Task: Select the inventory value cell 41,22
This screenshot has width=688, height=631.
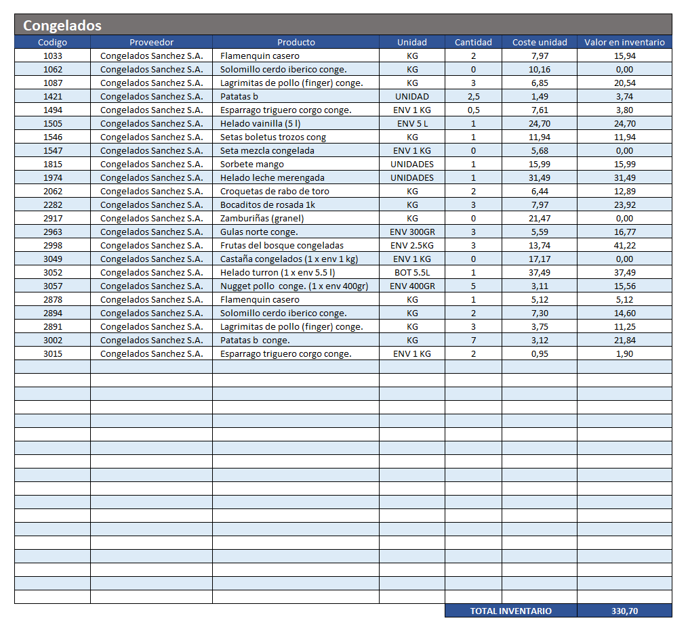Action: click(x=624, y=245)
